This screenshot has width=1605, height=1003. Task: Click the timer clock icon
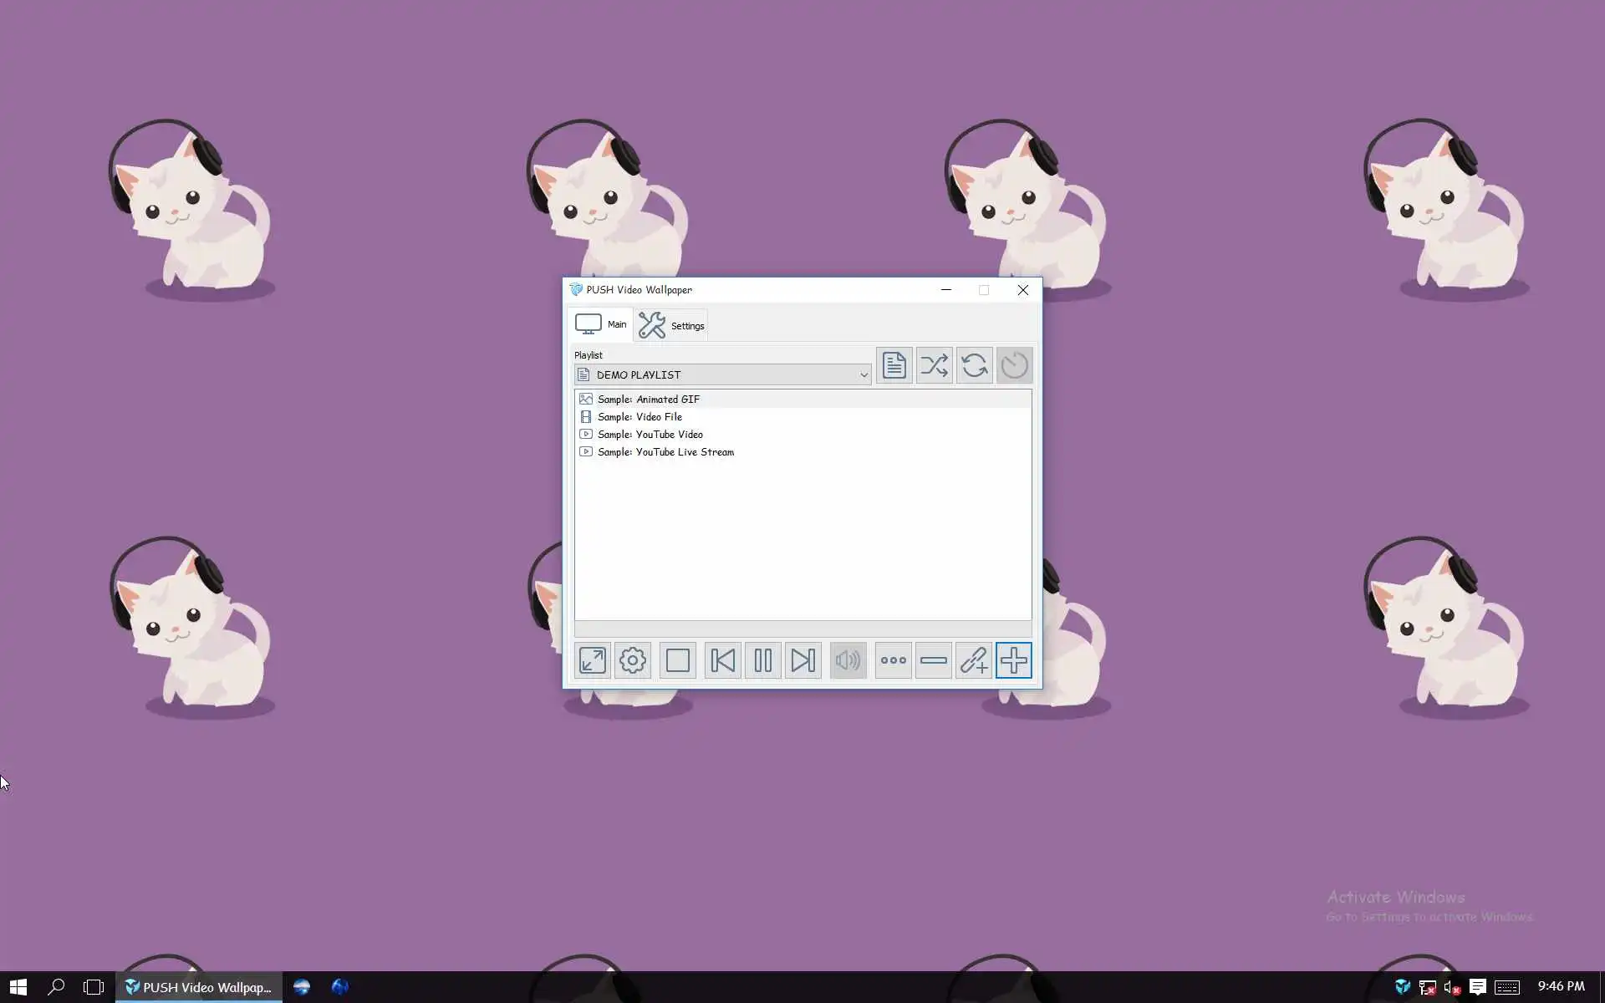(x=1014, y=365)
